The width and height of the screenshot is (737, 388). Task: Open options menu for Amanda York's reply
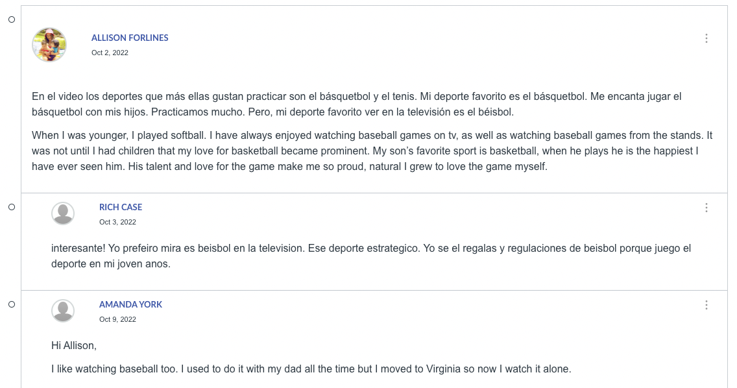point(707,305)
